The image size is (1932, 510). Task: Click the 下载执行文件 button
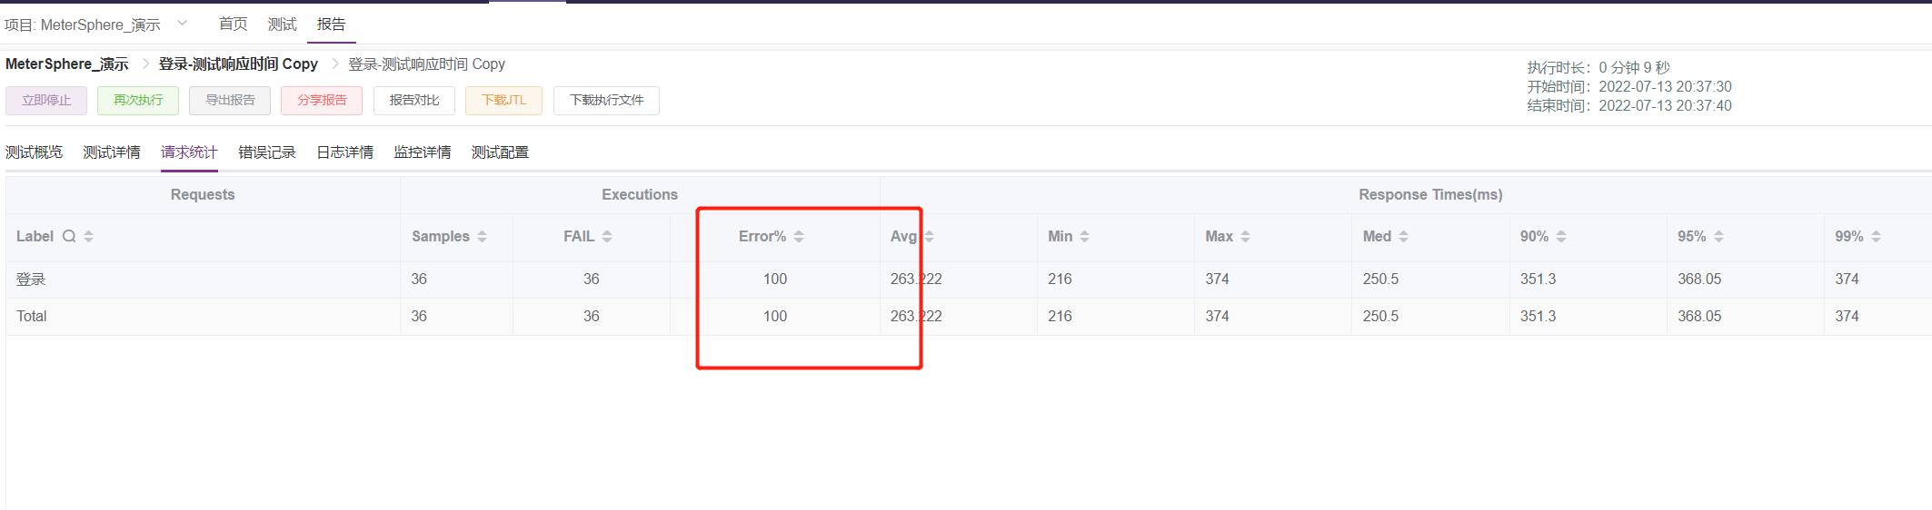tap(606, 100)
